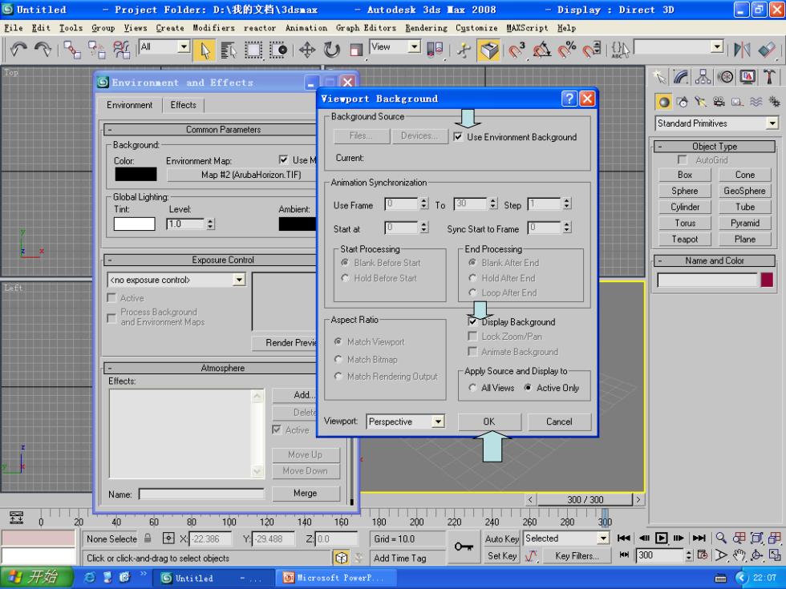The width and height of the screenshot is (786, 589).
Task: Activate the Select and Move tool
Action: (x=306, y=50)
